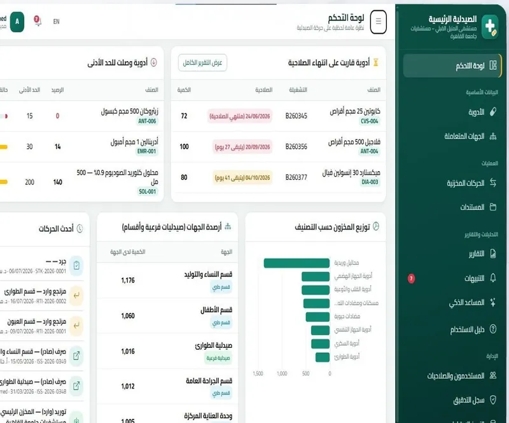Click batch number B260345
Screen dimensions: 509x423
296,116
